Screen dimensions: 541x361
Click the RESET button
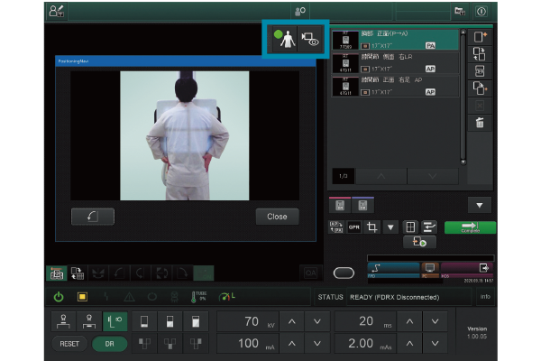click(x=69, y=344)
